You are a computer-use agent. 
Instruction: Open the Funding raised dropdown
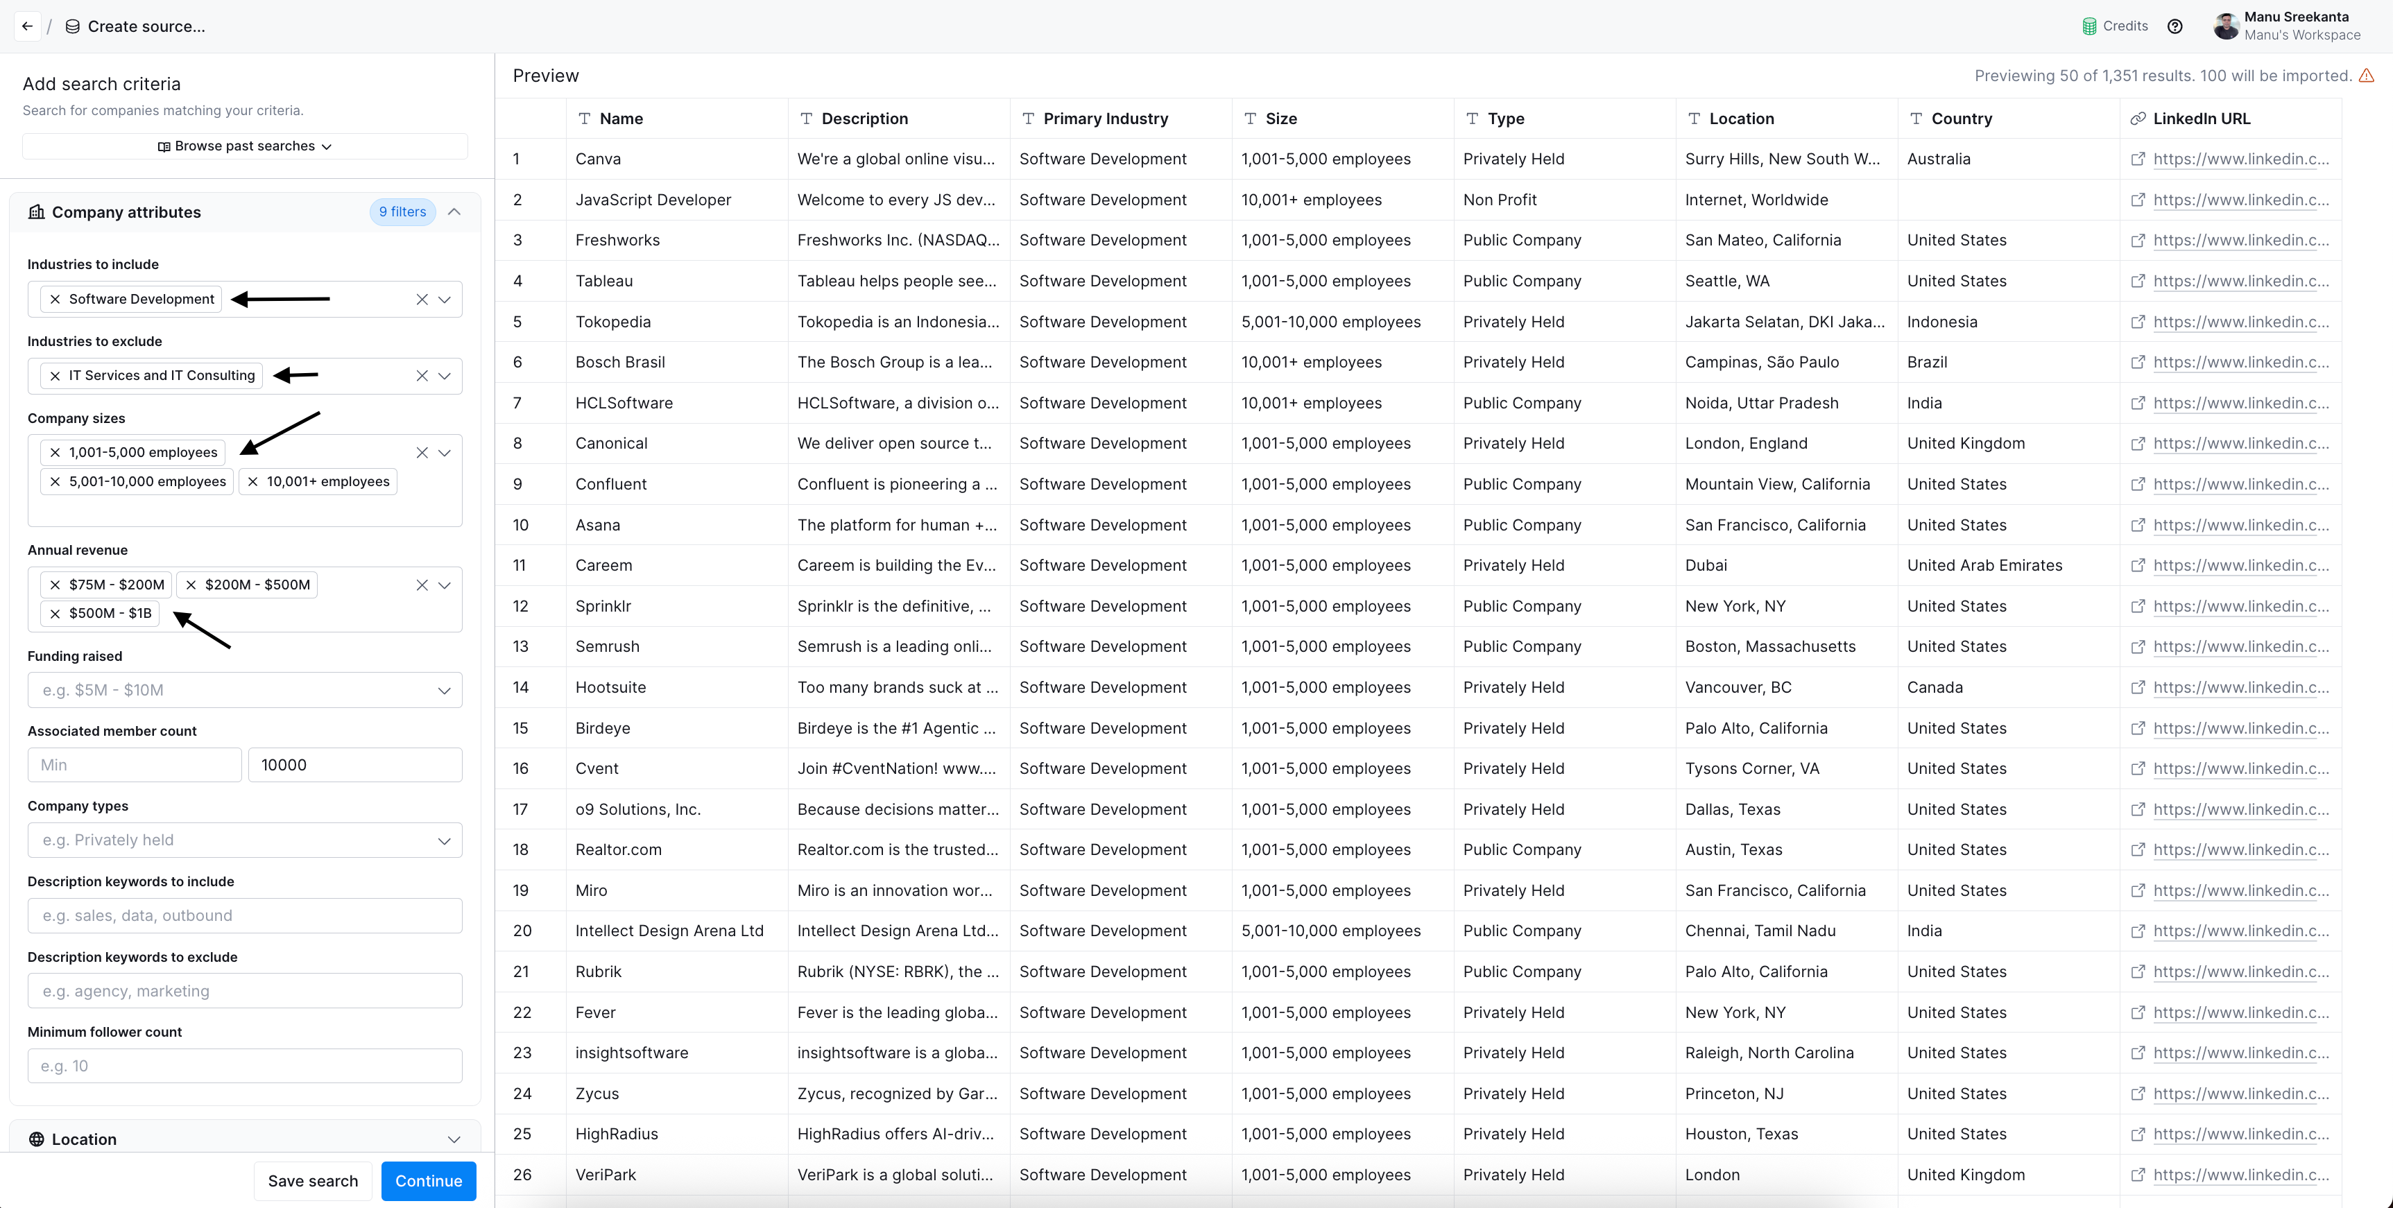coord(246,690)
